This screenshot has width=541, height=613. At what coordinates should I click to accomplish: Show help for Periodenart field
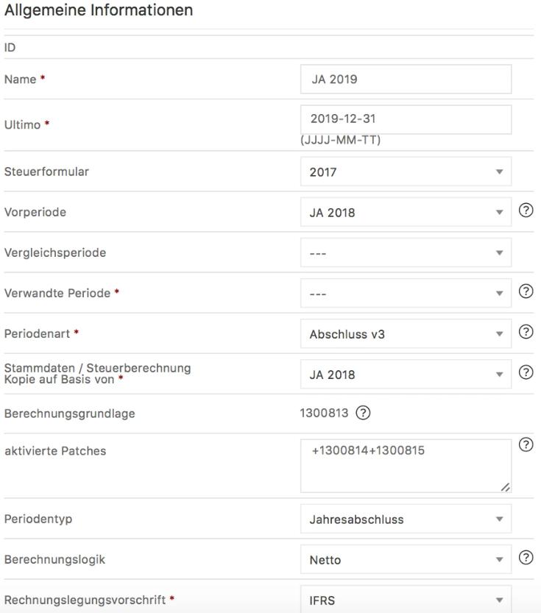point(526,331)
